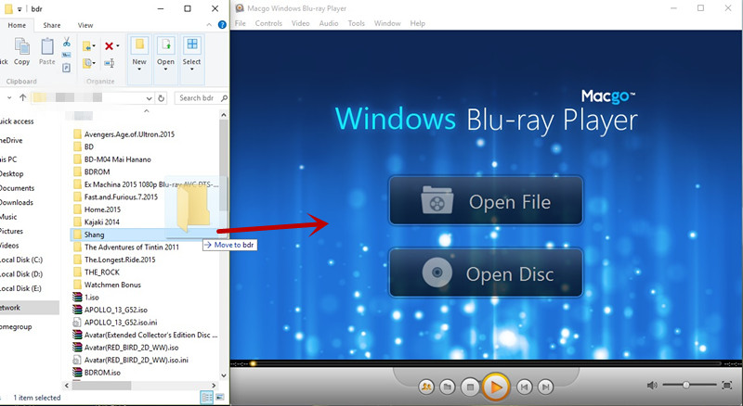Click the open folder icon in player controls
The height and width of the screenshot is (406, 743).
pos(448,387)
